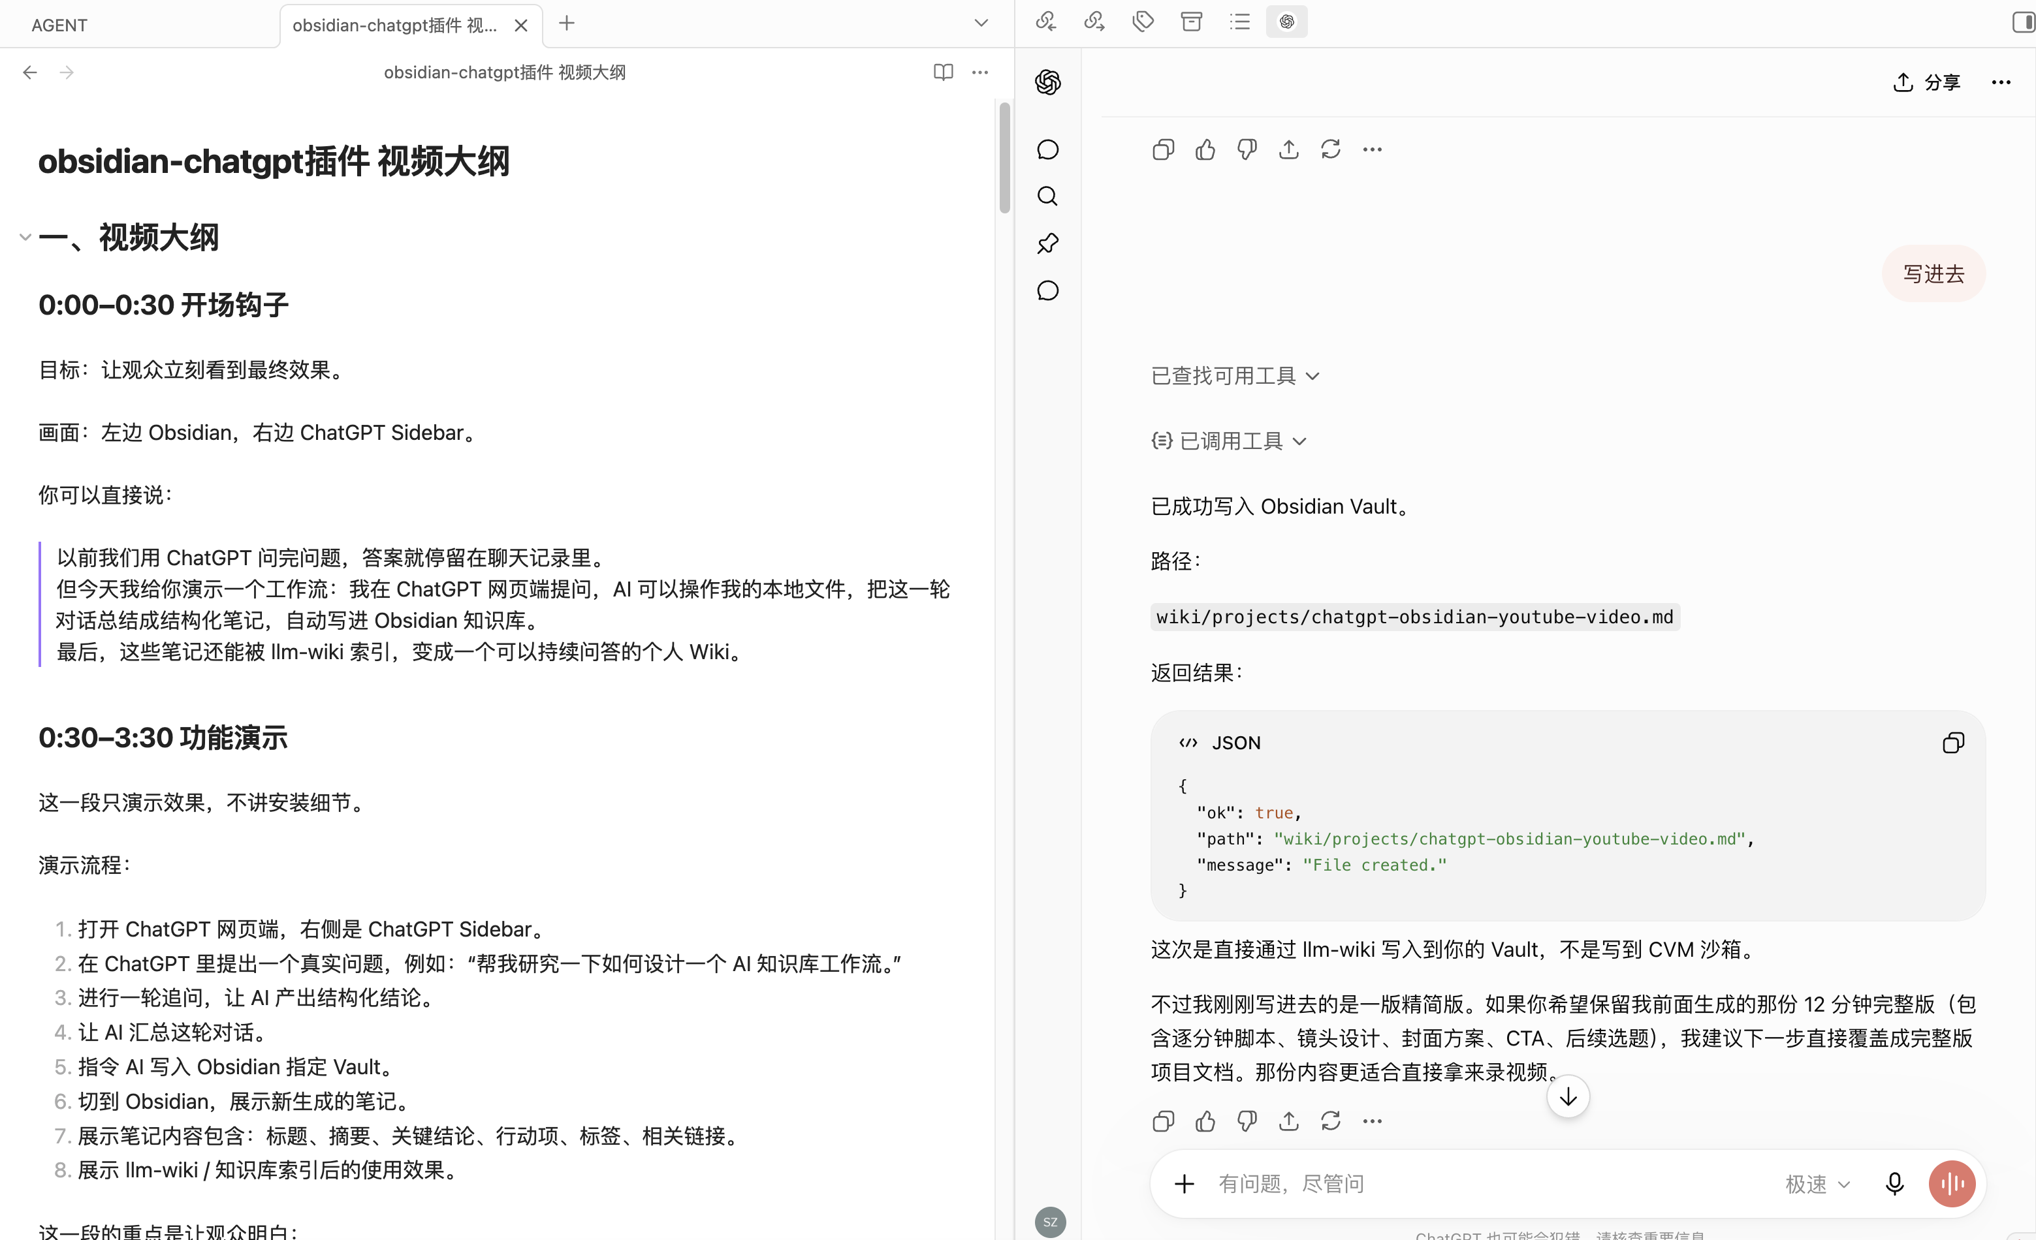This screenshot has height=1240, width=2036.
Task: Open the 极速 model selector
Action: [x=1817, y=1184]
